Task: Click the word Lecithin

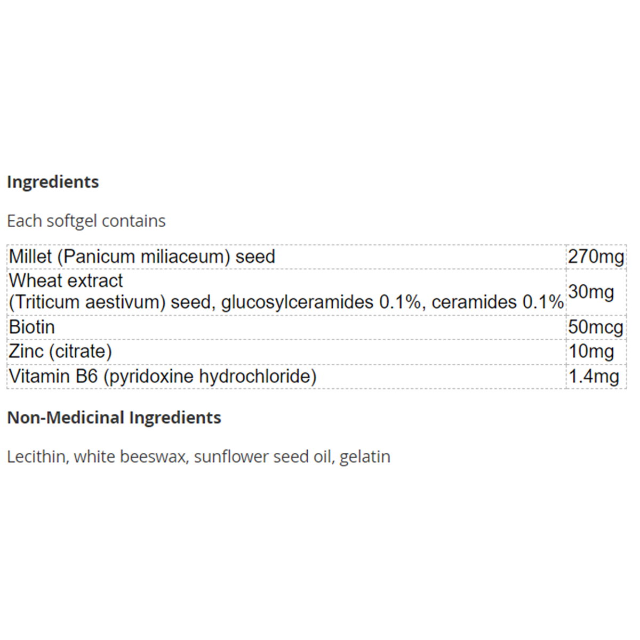Action: point(36,457)
